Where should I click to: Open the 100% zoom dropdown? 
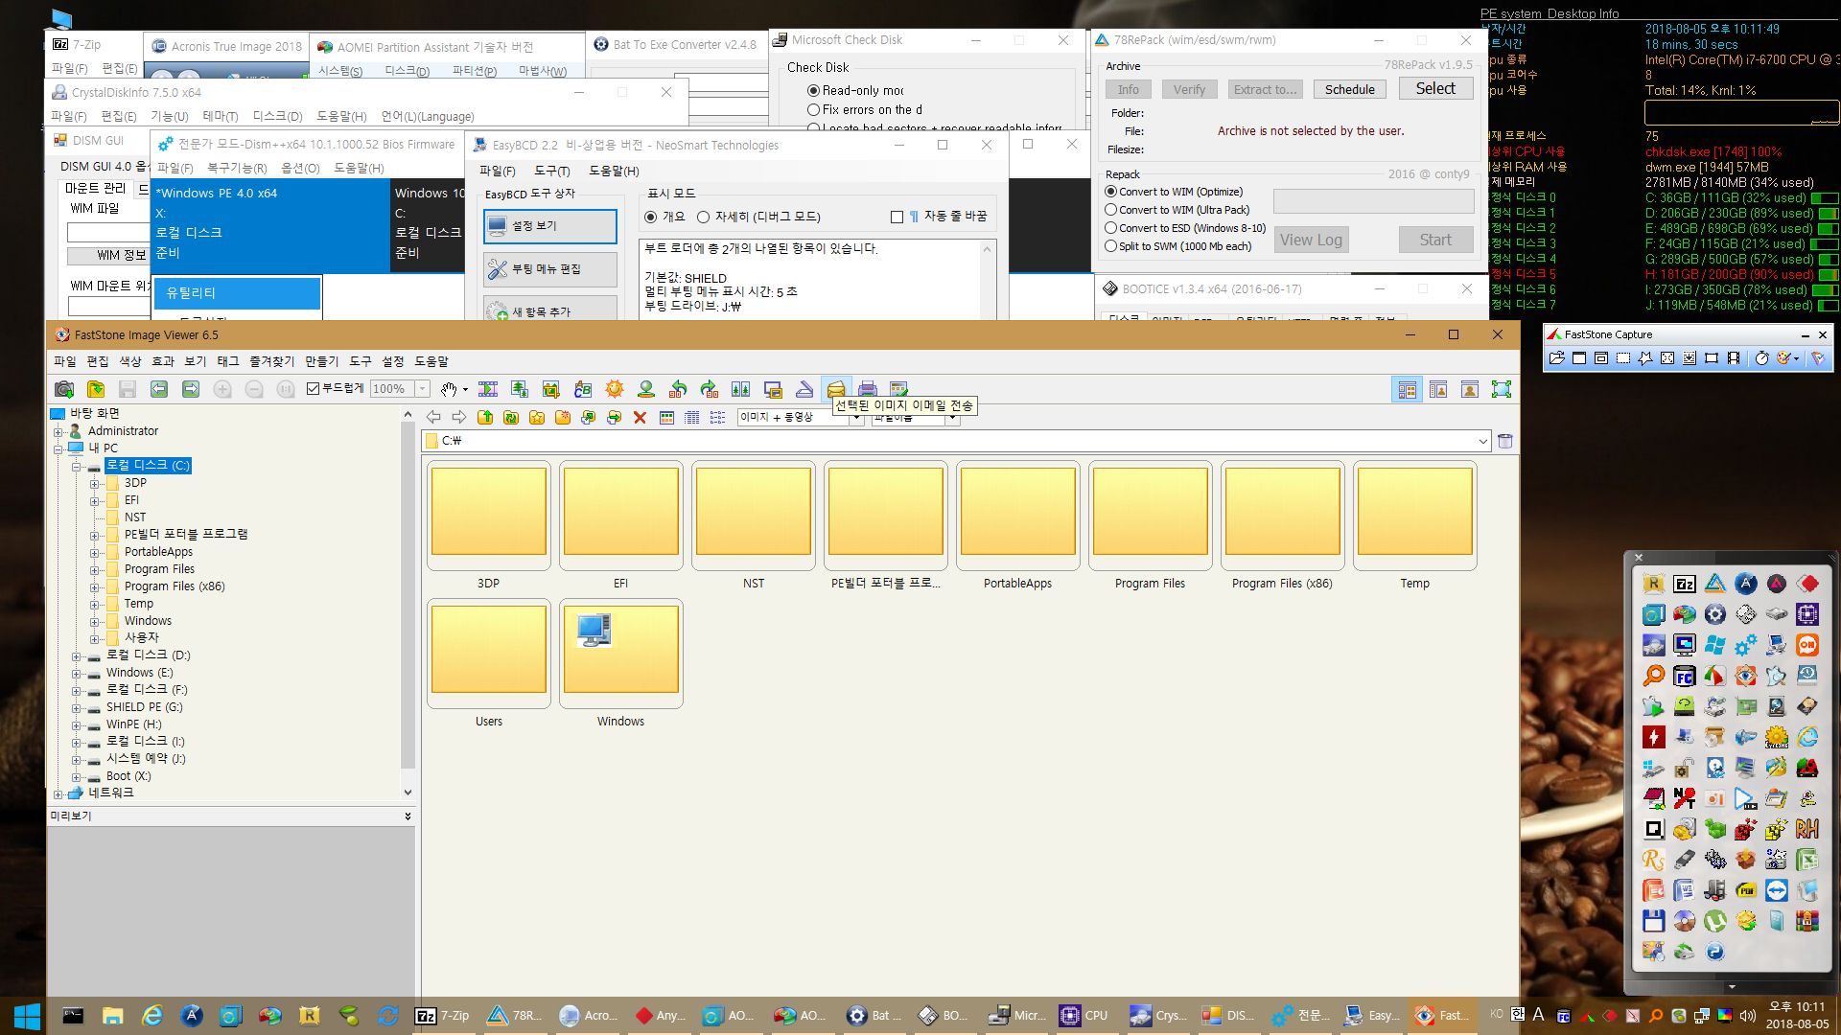coord(422,388)
